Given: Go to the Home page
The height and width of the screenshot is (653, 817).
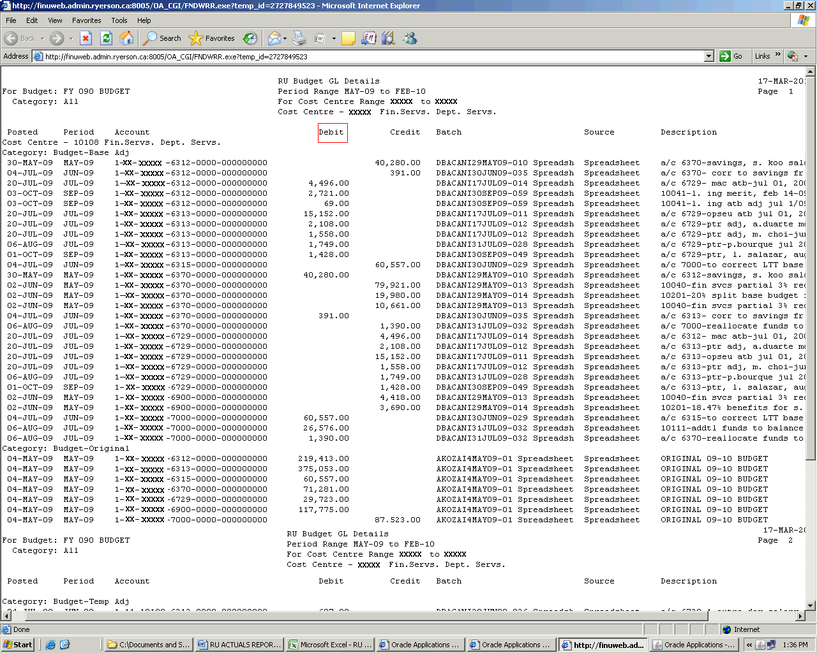Looking at the screenshot, I should pyautogui.click(x=127, y=38).
